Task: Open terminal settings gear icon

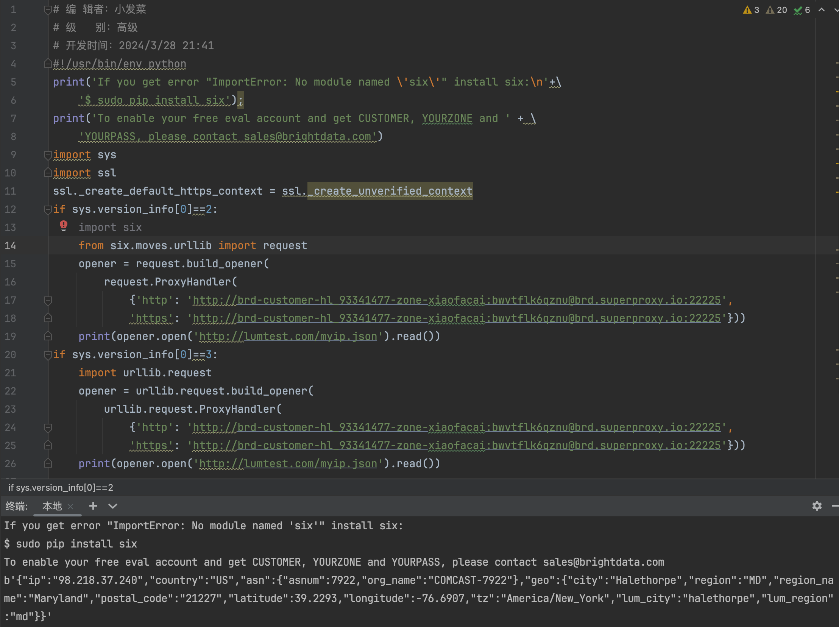Action: point(817,505)
